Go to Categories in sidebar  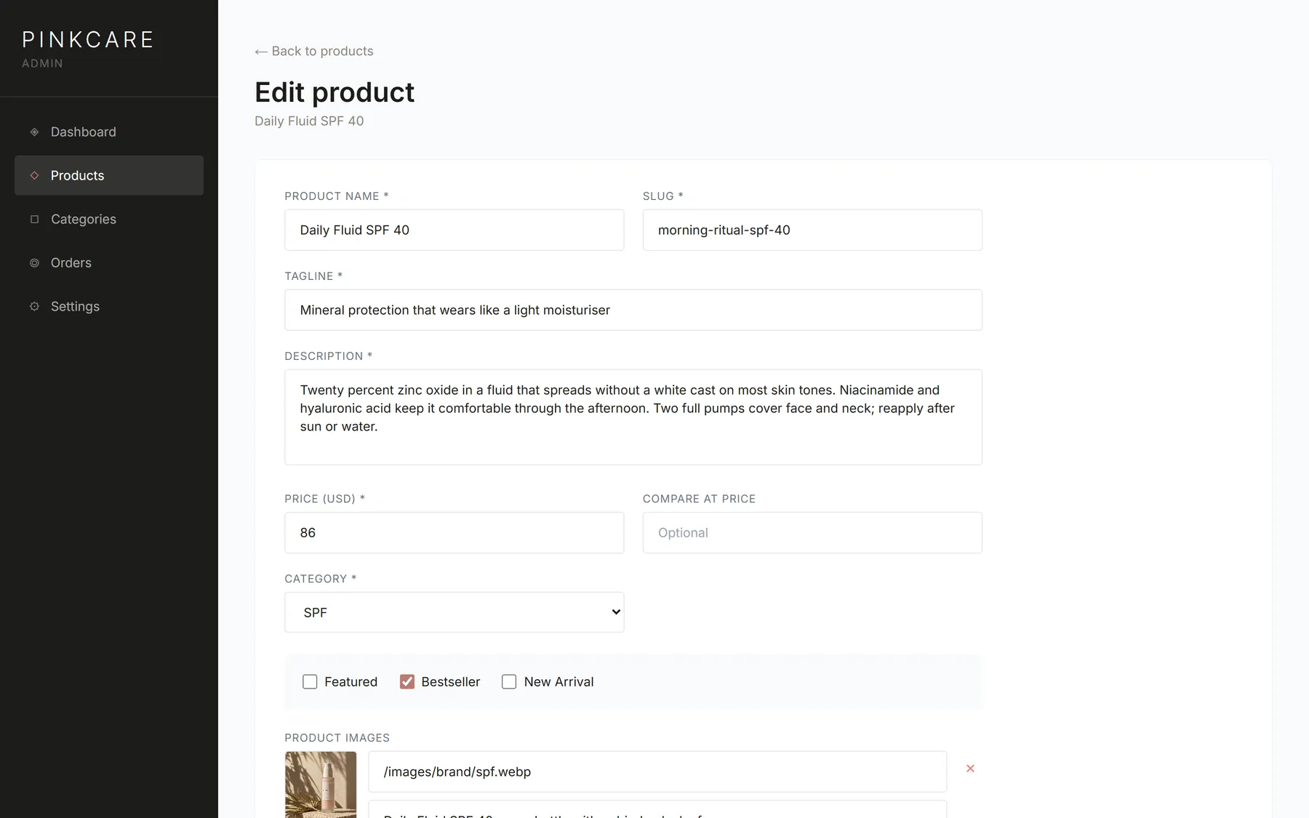pos(109,219)
